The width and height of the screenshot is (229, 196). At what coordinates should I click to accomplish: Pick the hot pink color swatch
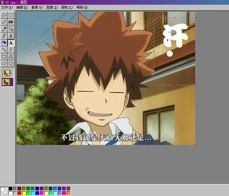coord(64,193)
